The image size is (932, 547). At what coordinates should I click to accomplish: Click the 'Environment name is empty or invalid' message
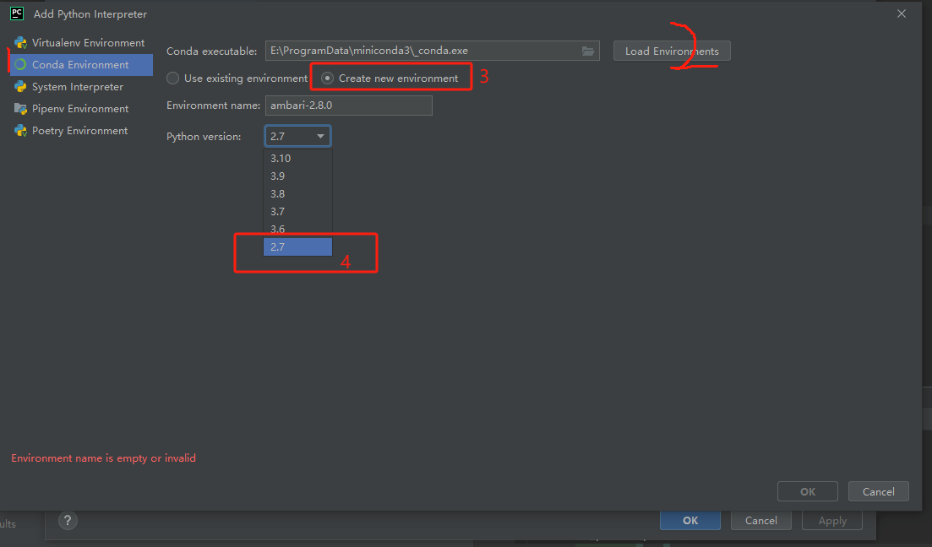(x=103, y=458)
